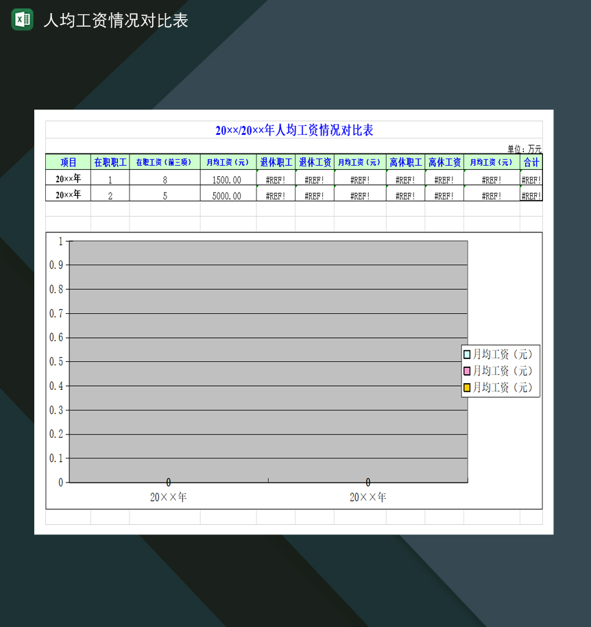591x627 pixels.
Task: Click the 在职工资（前三项）header
Action: coord(165,162)
